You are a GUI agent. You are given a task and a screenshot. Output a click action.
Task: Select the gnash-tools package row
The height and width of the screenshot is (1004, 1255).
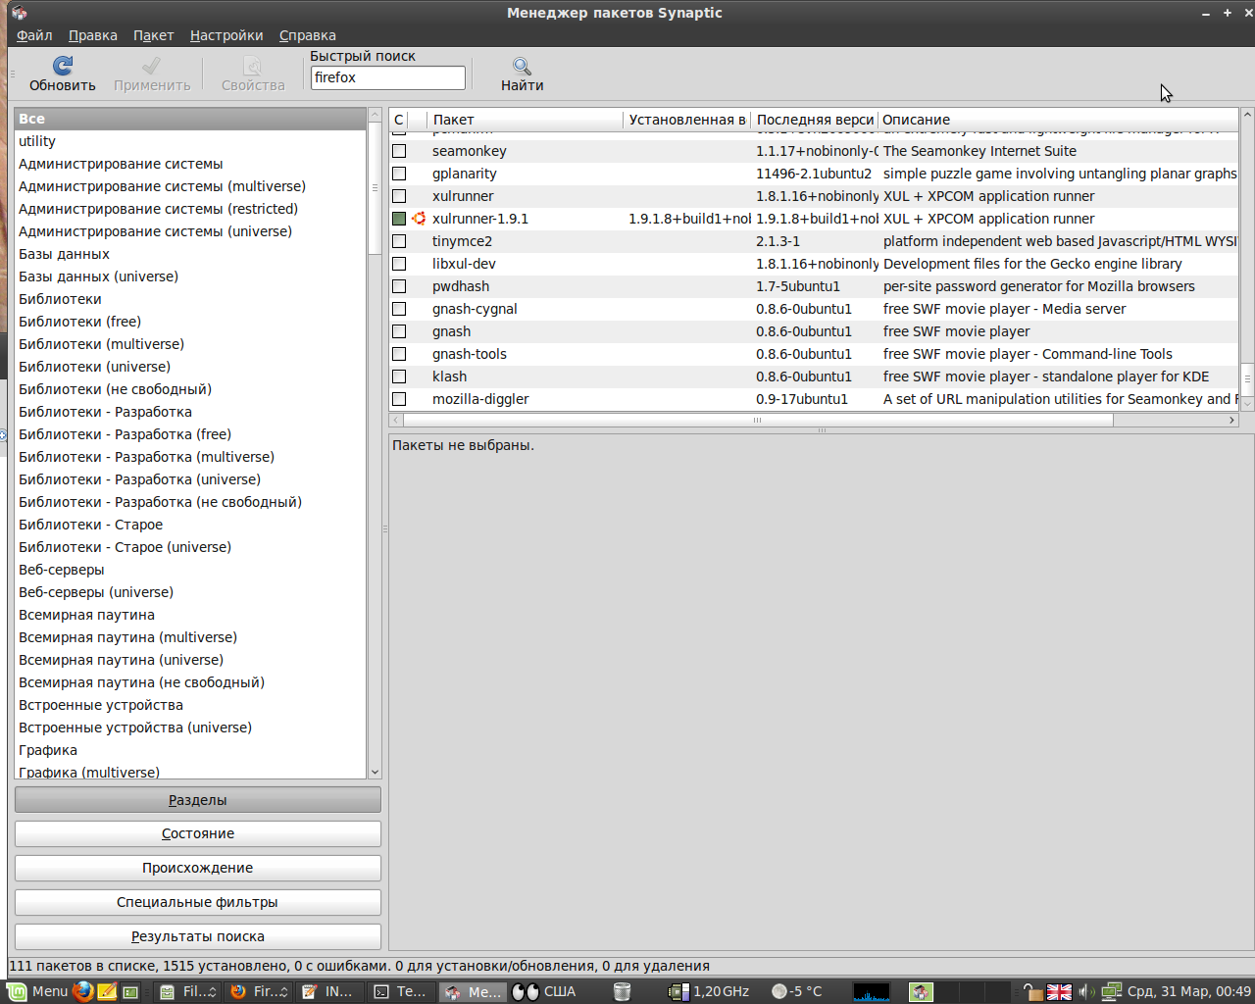pyautogui.click(x=814, y=354)
